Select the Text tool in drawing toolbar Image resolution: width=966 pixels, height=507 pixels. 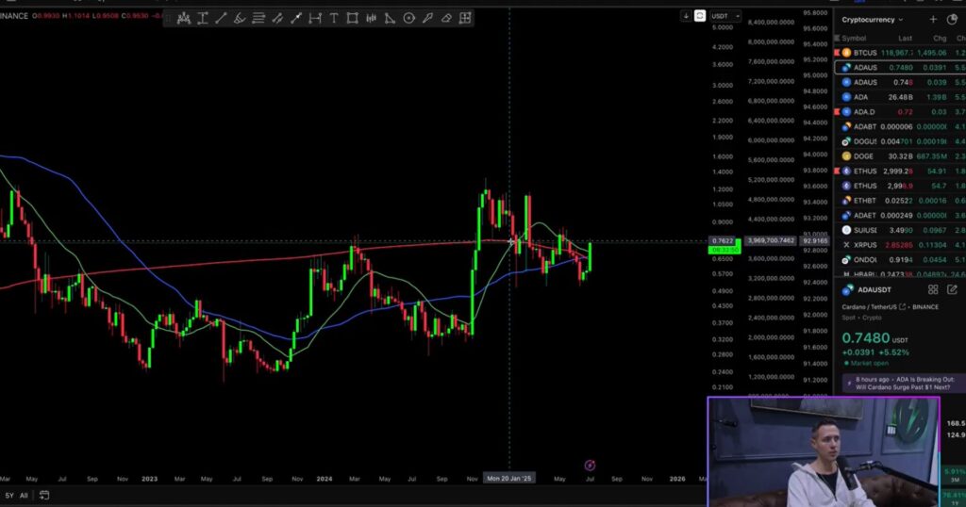click(x=334, y=18)
